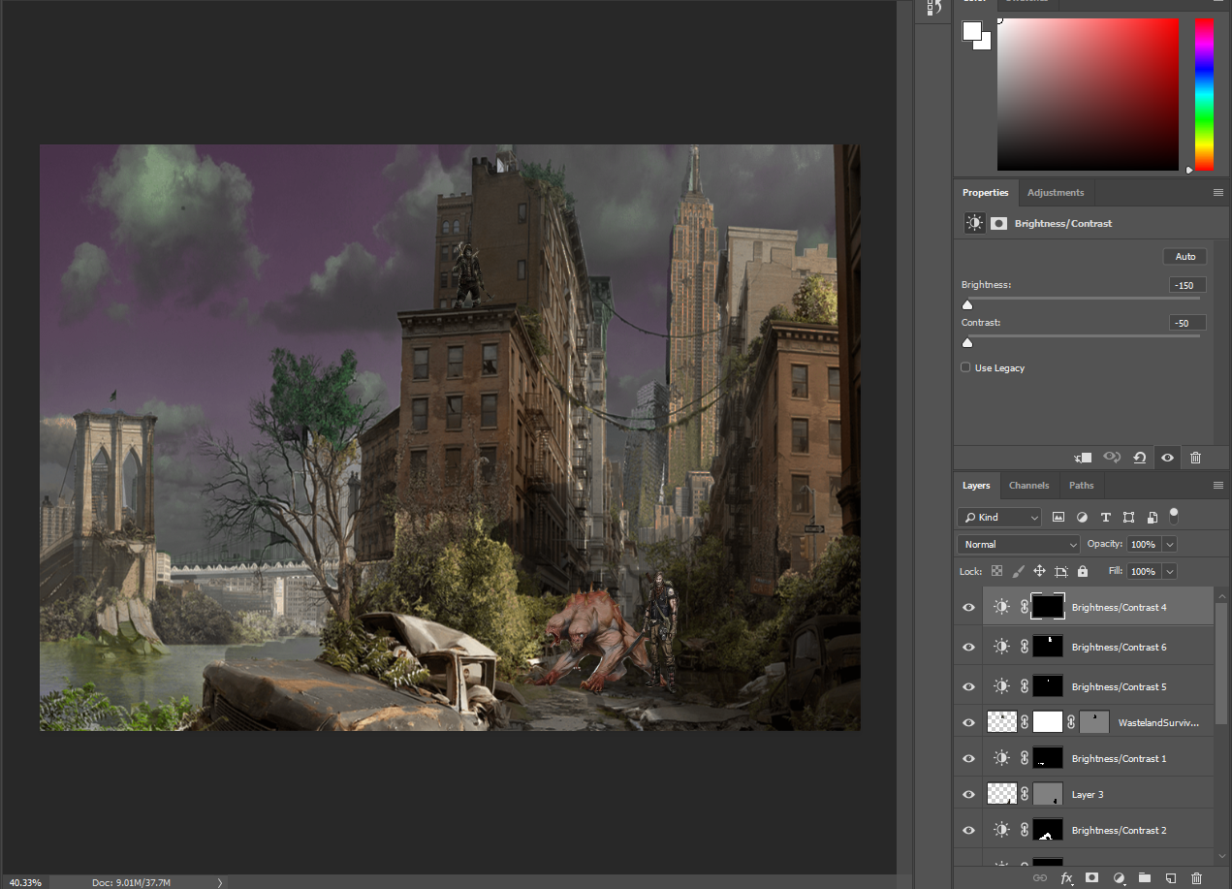1232x889 pixels.
Task: Enable the Use Legacy checkbox
Action: [x=965, y=366]
